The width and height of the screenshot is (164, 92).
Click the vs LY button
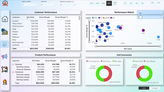tap(144, 88)
